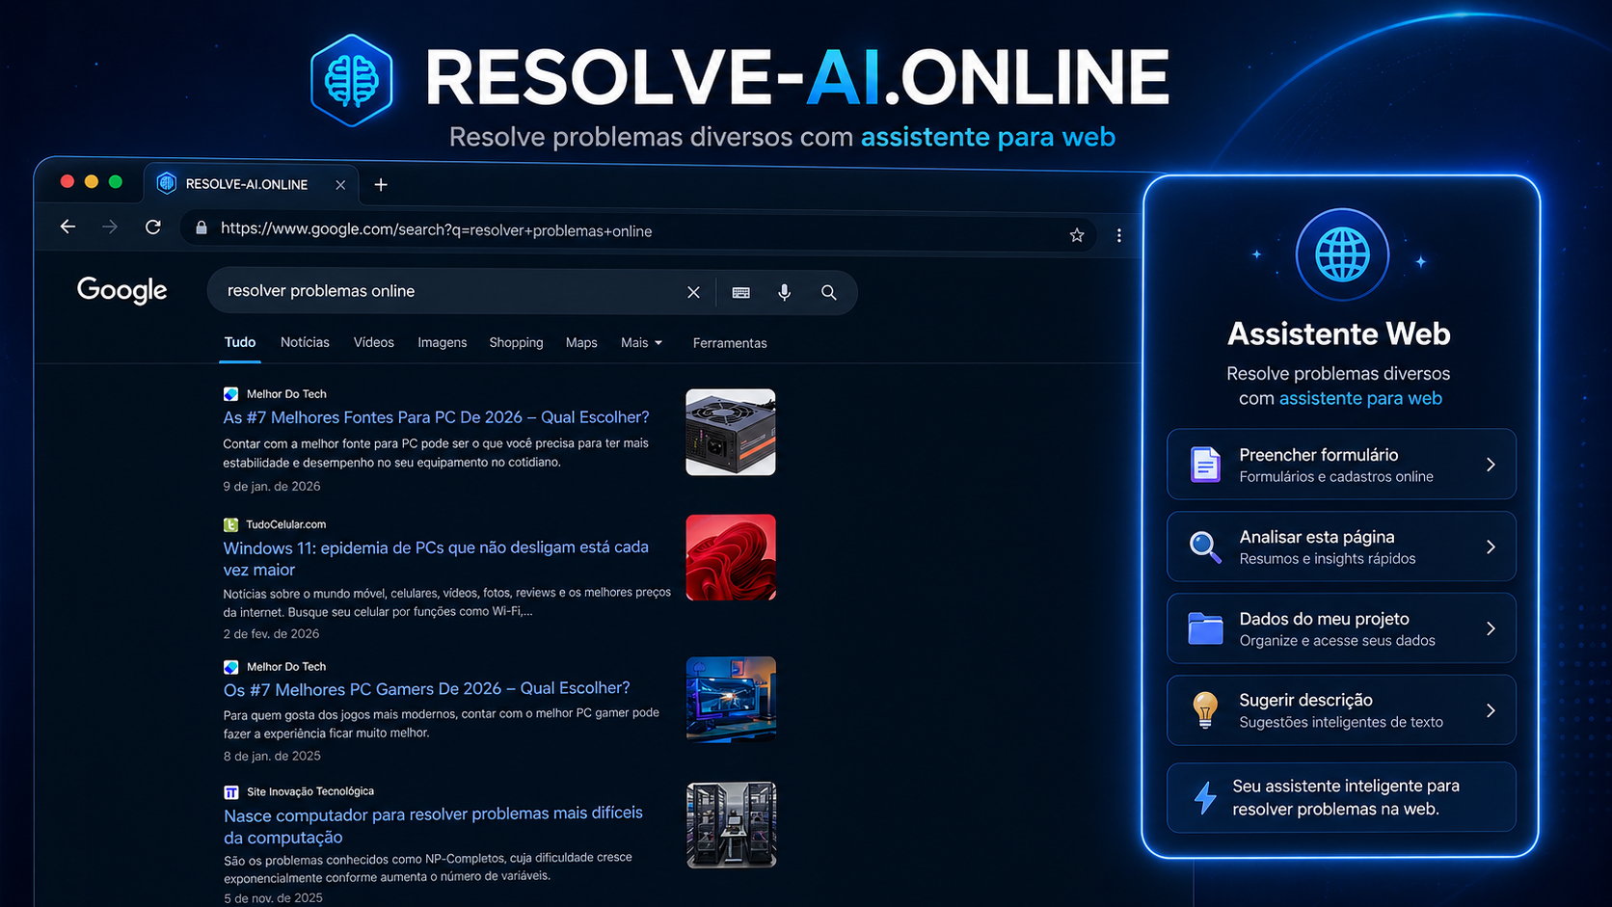
Task: Click the red Windows 11 result thumbnail
Action: point(731,557)
